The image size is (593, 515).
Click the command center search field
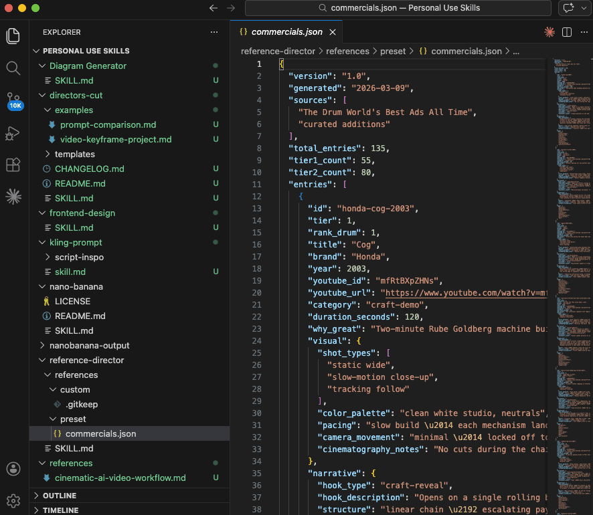[x=400, y=8]
